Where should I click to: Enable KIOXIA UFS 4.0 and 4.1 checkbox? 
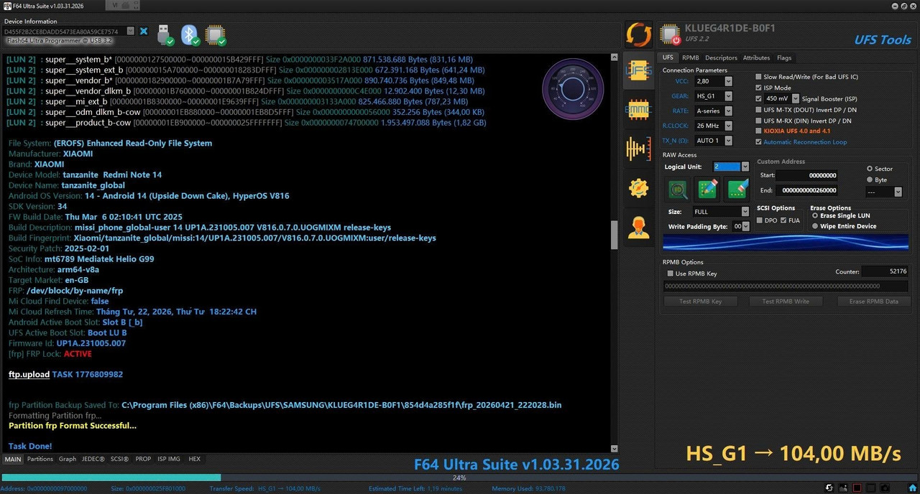(x=759, y=131)
